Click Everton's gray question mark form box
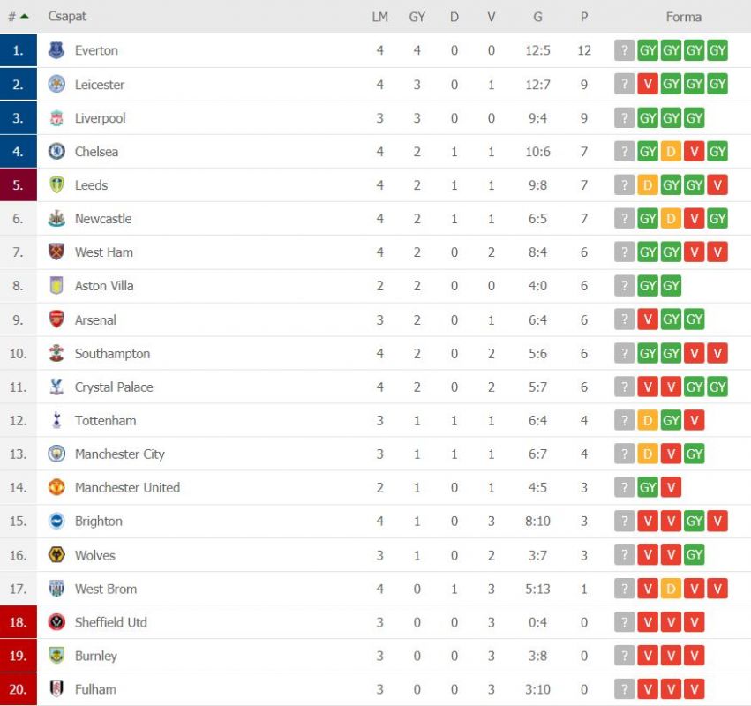 click(624, 50)
